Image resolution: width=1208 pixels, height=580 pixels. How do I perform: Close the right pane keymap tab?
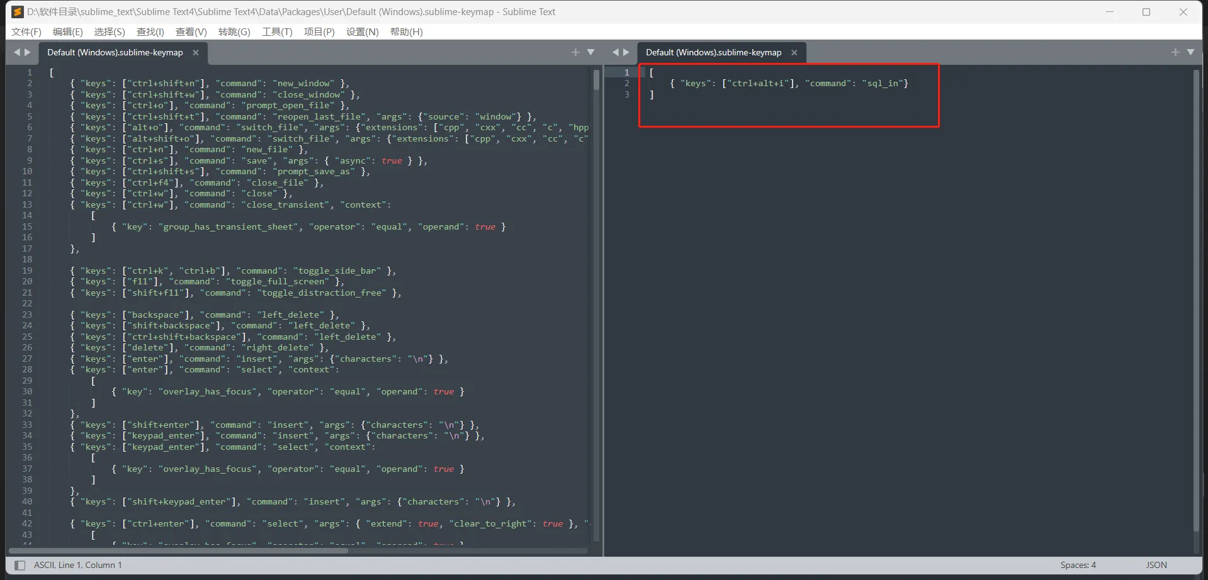(794, 53)
